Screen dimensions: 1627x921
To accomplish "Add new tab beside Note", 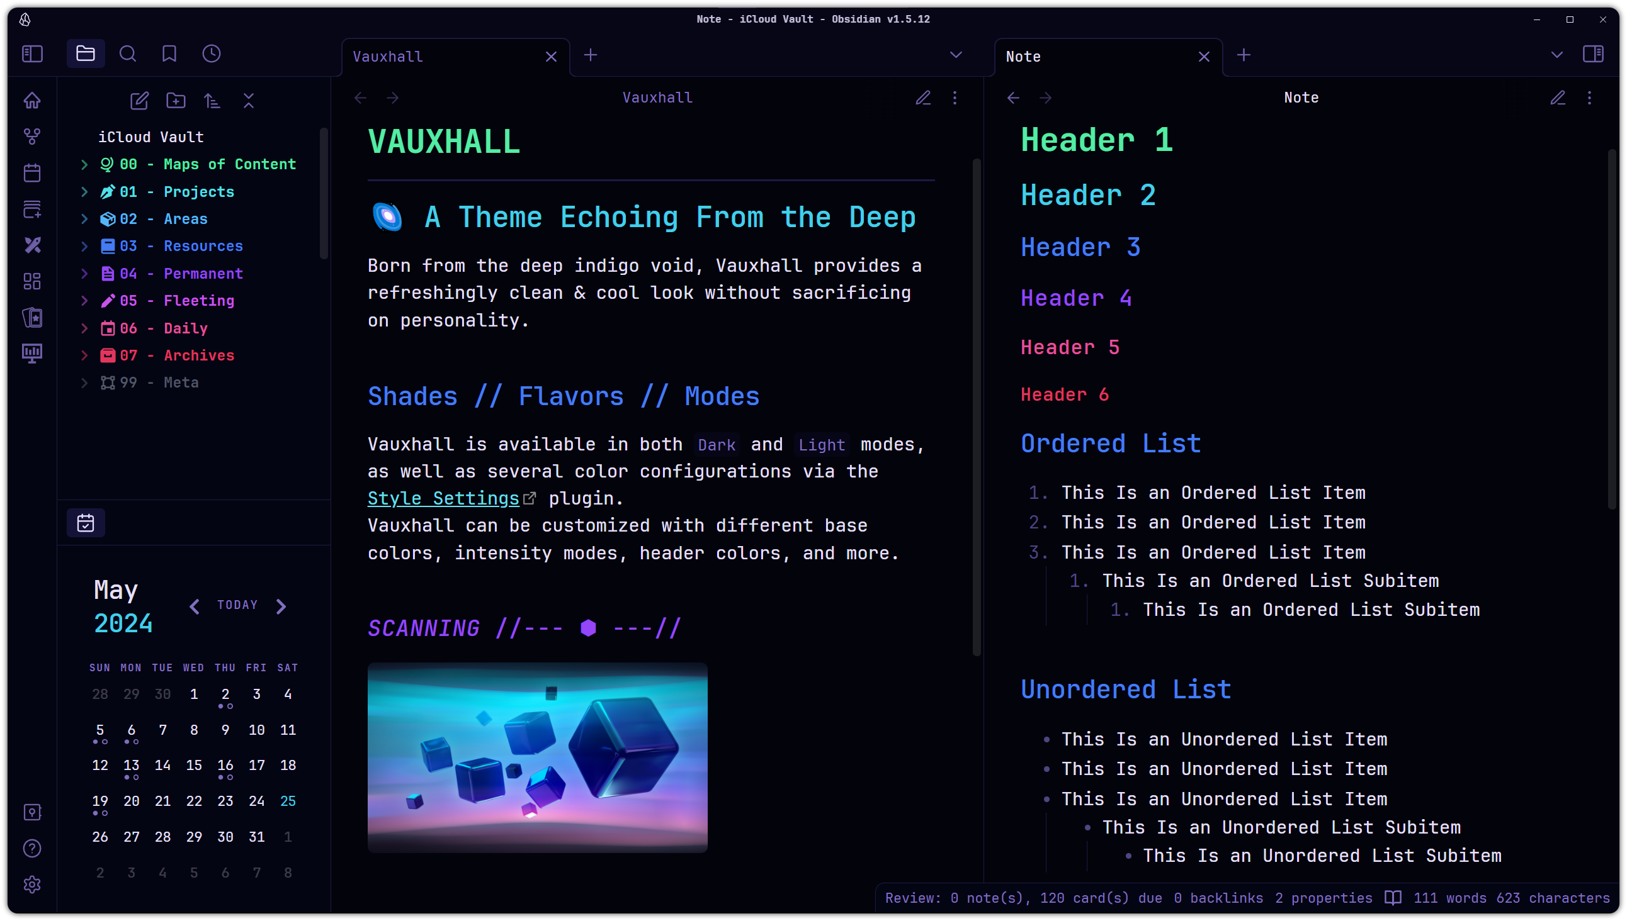I will (x=1244, y=55).
